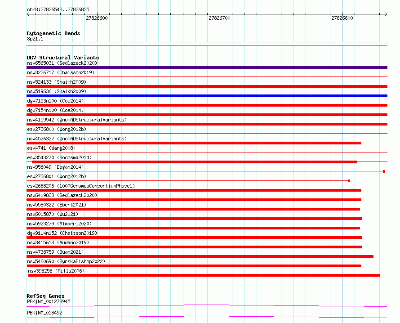Click the nsv6565031 (Sedlazeck2020) variant label
This screenshot has height=323, width=400.
coord(62,63)
